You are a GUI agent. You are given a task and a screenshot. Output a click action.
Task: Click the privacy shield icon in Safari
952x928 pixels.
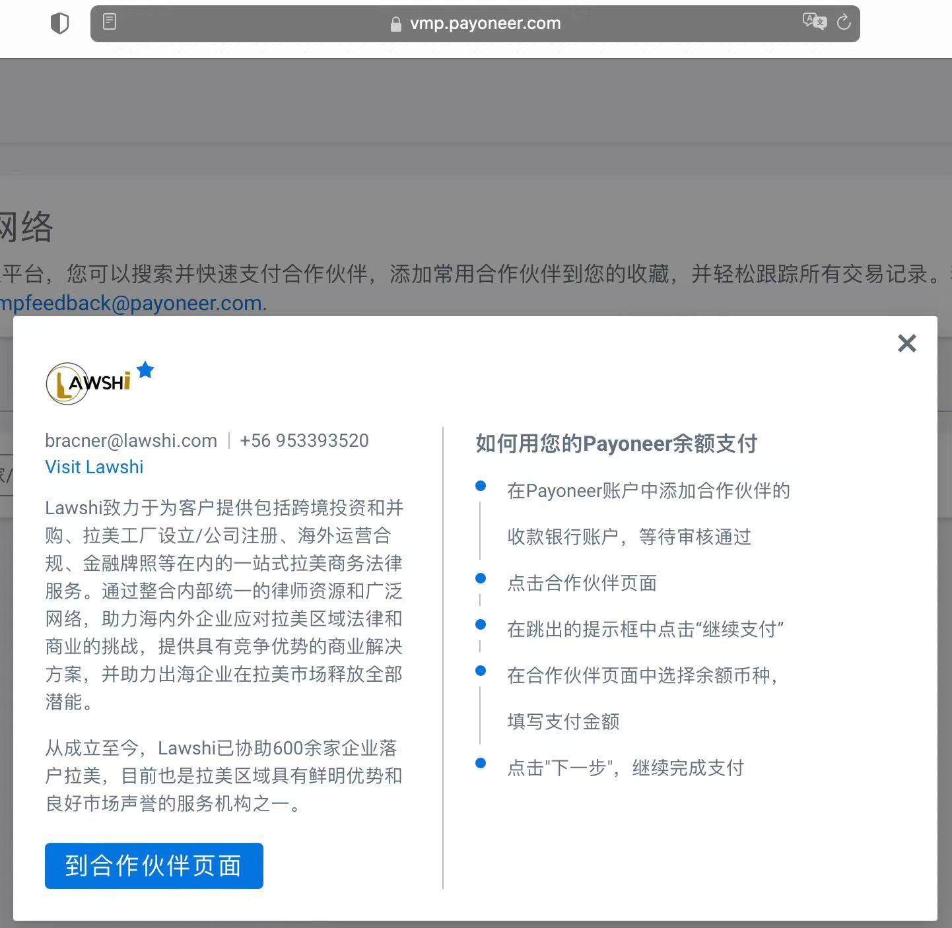[59, 24]
